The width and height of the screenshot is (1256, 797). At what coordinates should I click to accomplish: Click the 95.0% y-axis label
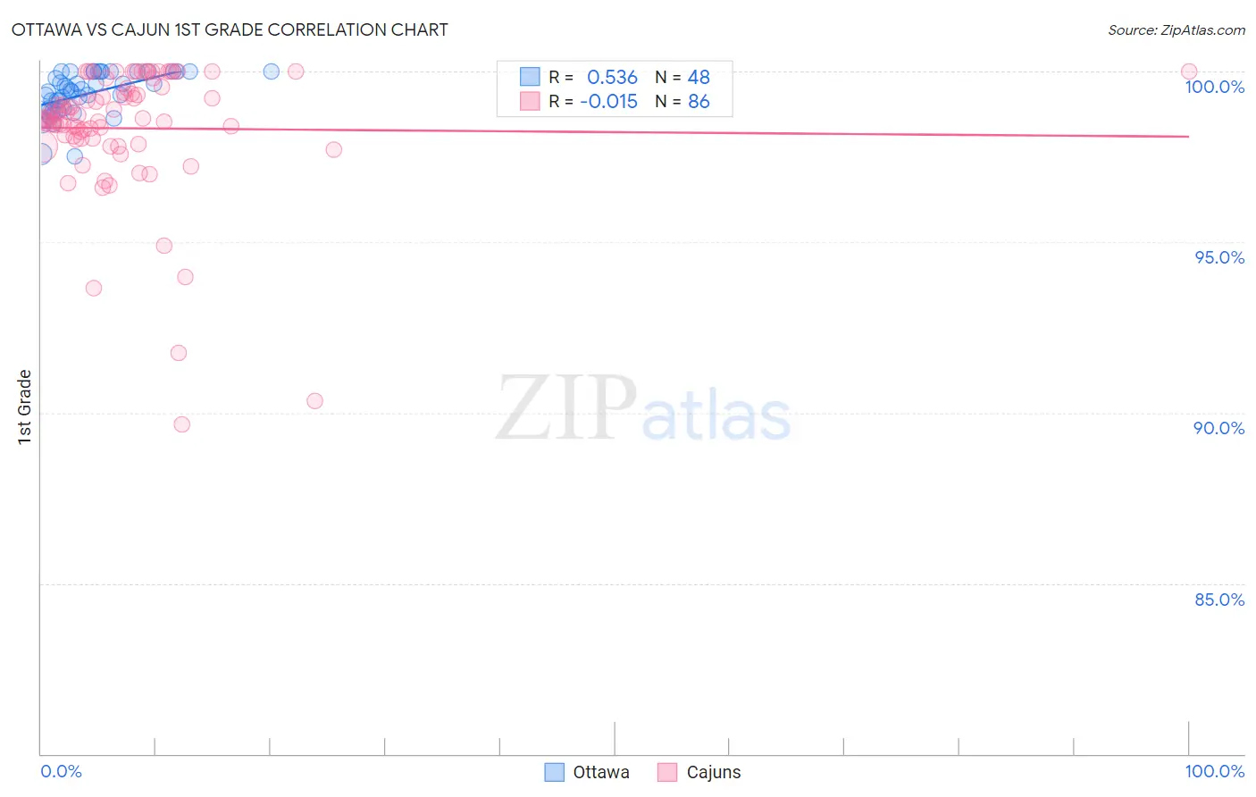pos(1219,257)
